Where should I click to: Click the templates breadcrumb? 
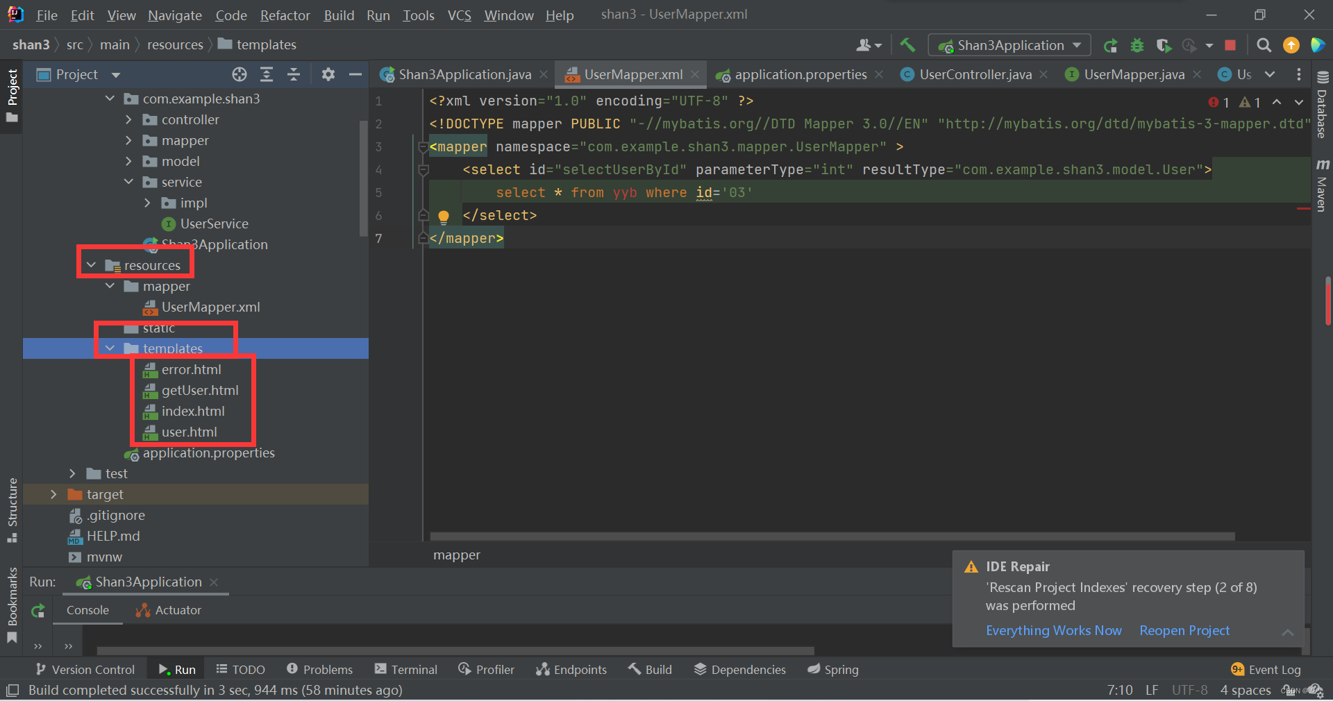(x=257, y=44)
